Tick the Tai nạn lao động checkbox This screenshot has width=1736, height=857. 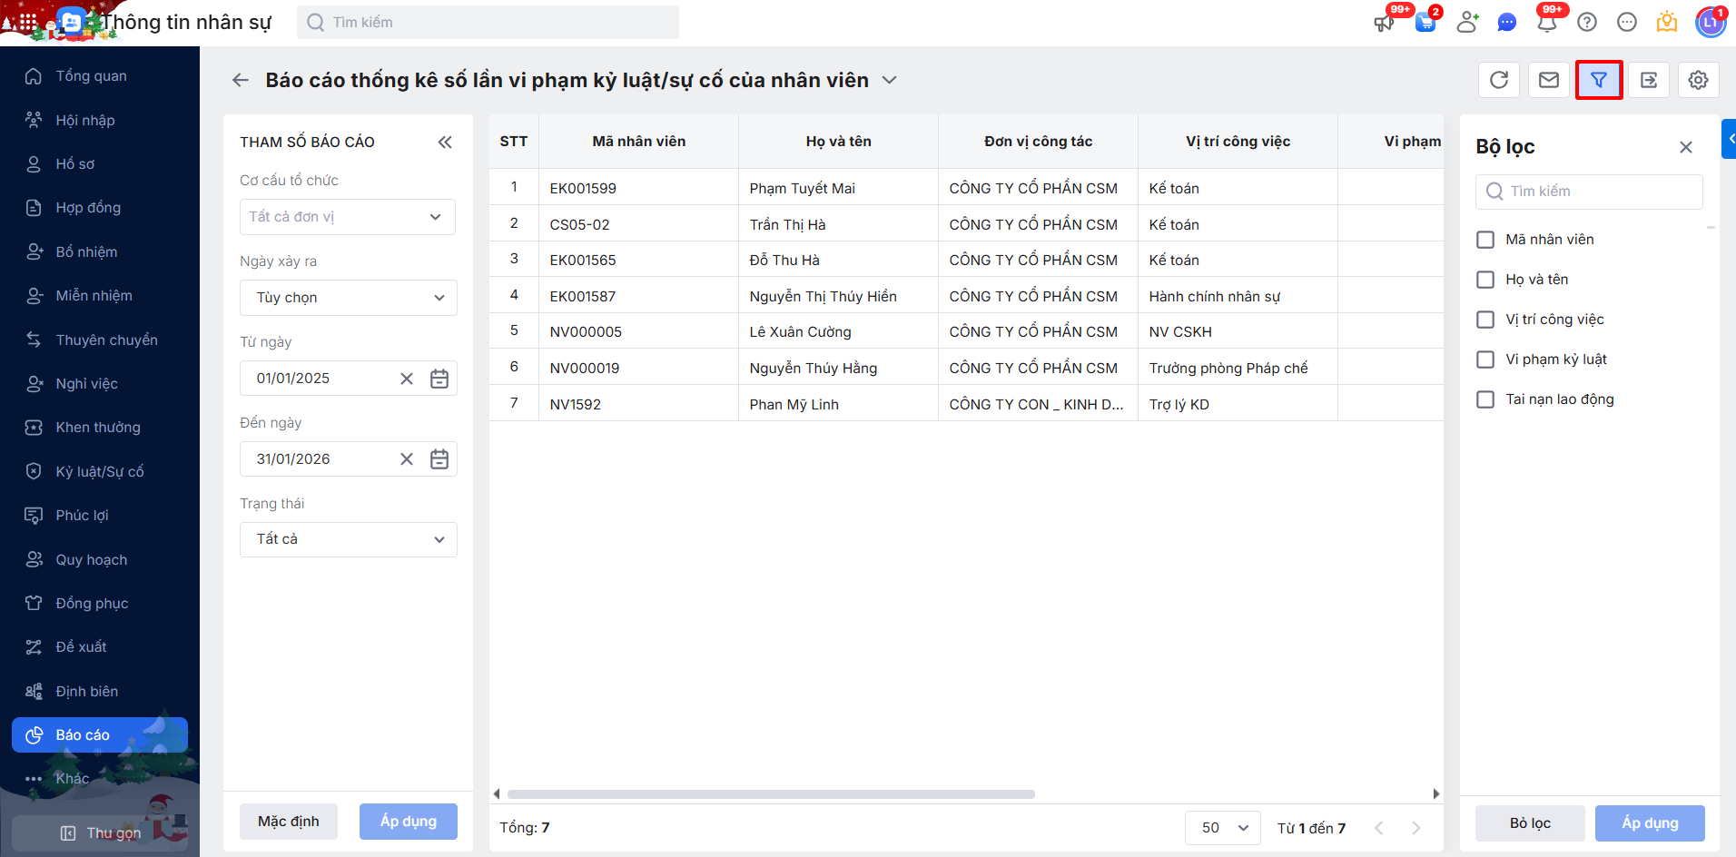tap(1485, 399)
